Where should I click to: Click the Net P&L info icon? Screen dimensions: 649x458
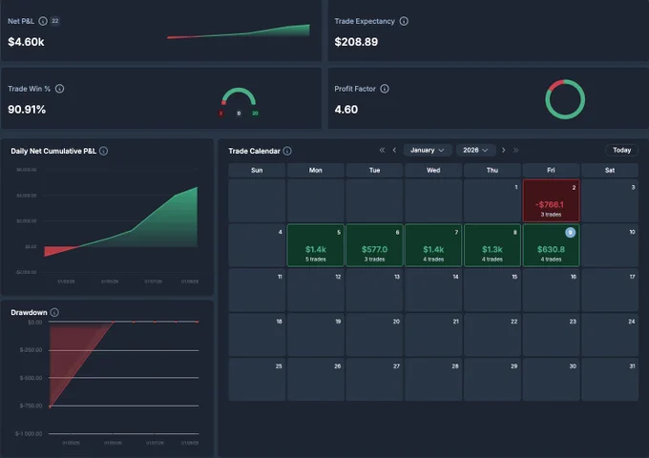pyautogui.click(x=43, y=21)
